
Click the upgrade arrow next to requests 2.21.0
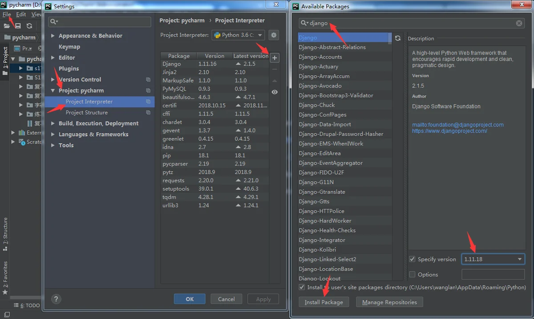pyautogui.click(x=238, y=181)
